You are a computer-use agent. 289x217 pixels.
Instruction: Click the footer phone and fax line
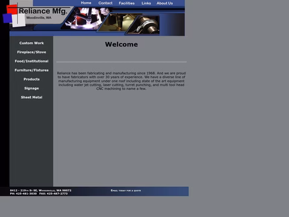click(x=39, y=193)
